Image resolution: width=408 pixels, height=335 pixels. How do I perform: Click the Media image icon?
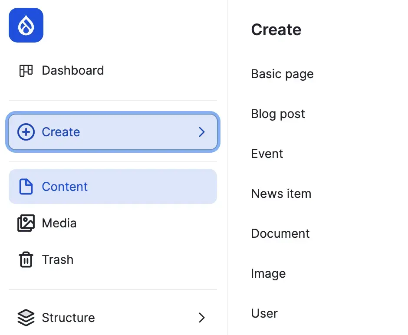[26, 223]
